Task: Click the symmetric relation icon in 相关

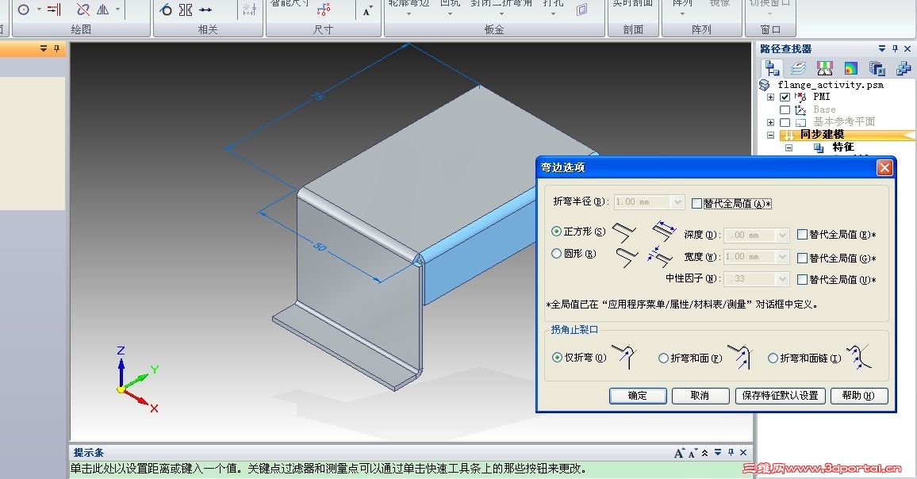Action: pyautogui.click(x=186, y=10)
